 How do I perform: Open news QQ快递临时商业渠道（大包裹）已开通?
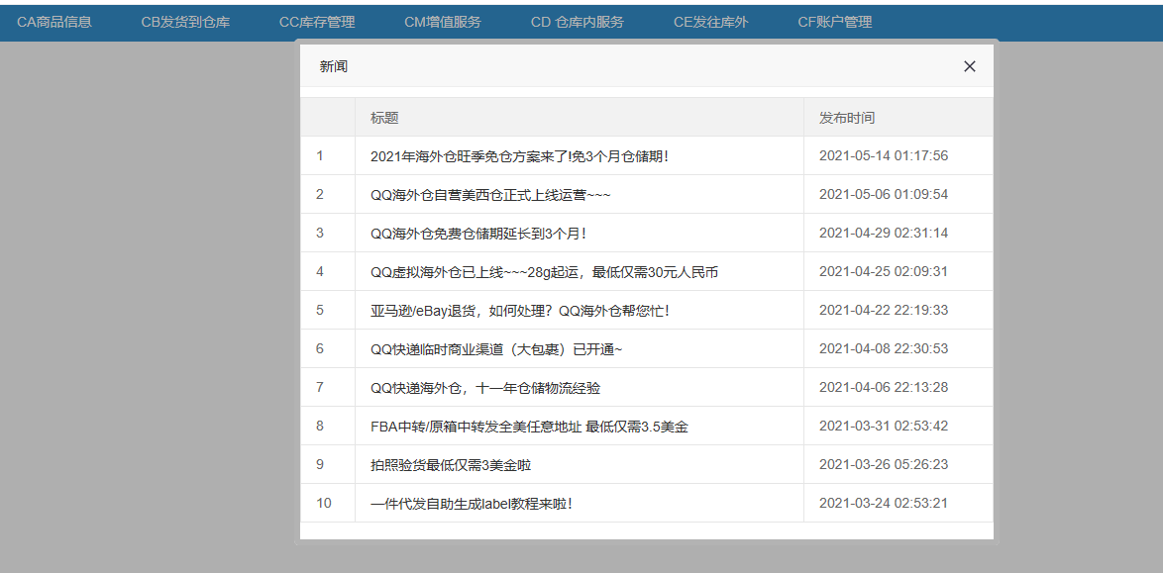(496, 349)
